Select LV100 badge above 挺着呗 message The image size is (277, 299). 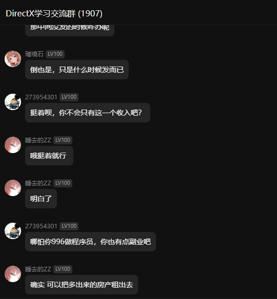(x=69, y=97)
